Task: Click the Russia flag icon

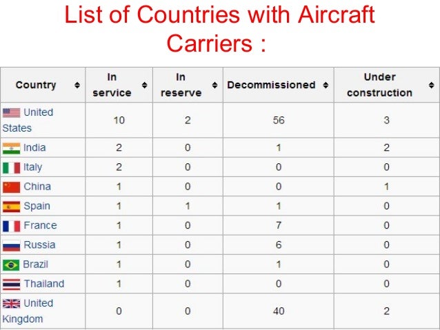Action: click(12, 245)
